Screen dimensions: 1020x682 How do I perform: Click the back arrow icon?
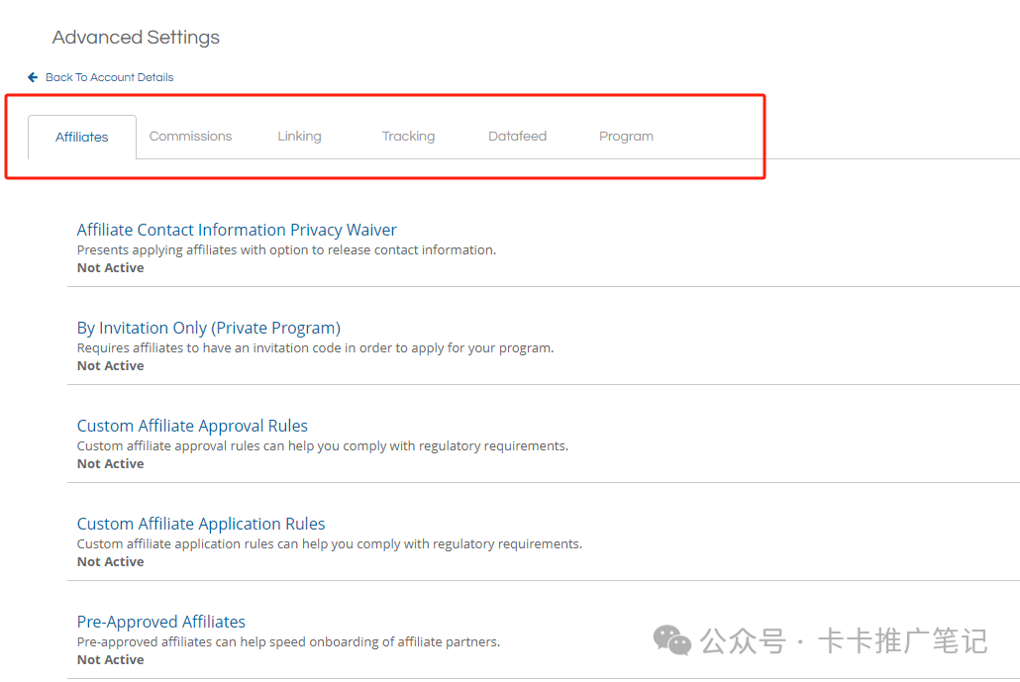tap(33, 77)
